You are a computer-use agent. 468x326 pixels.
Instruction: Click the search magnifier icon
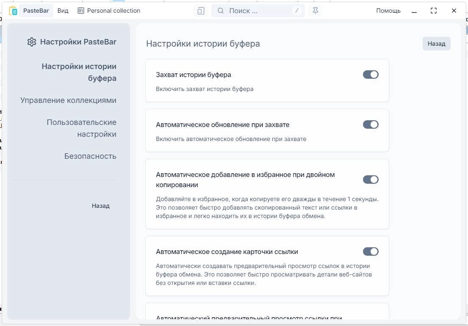click(x=221, y=11)
